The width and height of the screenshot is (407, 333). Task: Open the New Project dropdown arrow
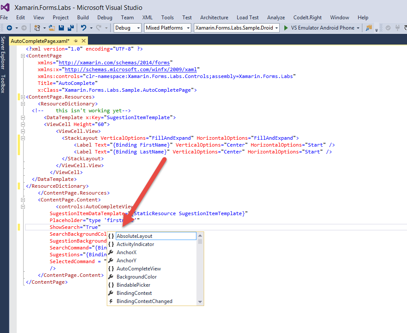(x=44, y=28)
